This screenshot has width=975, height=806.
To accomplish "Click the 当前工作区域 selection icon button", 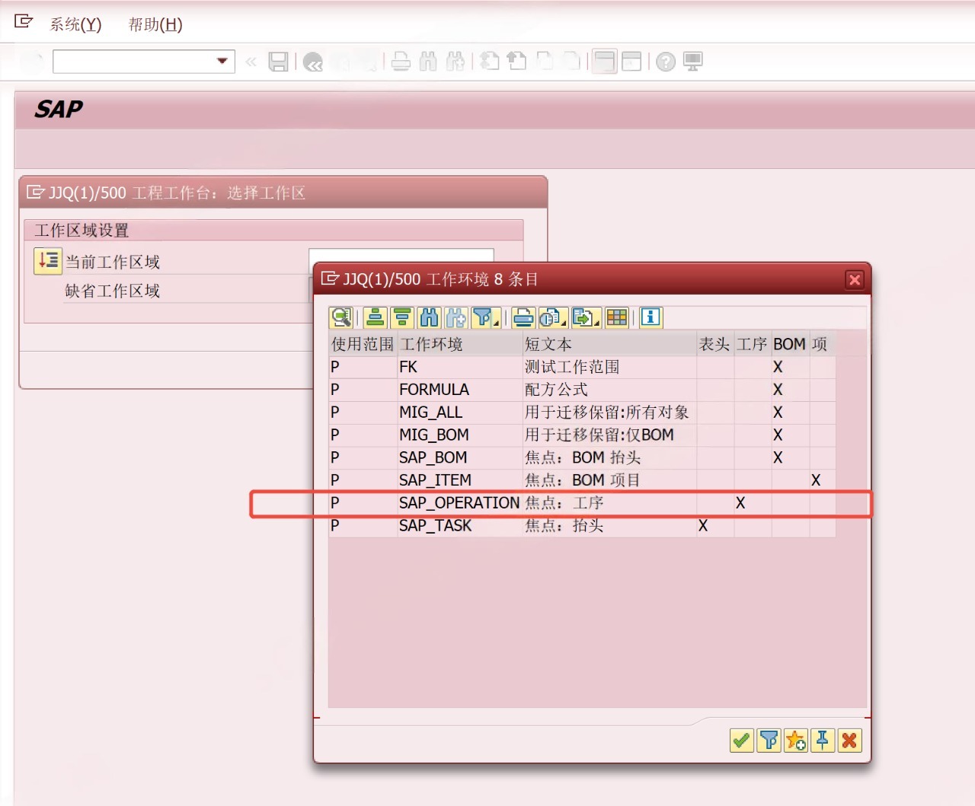I will 47,261.
